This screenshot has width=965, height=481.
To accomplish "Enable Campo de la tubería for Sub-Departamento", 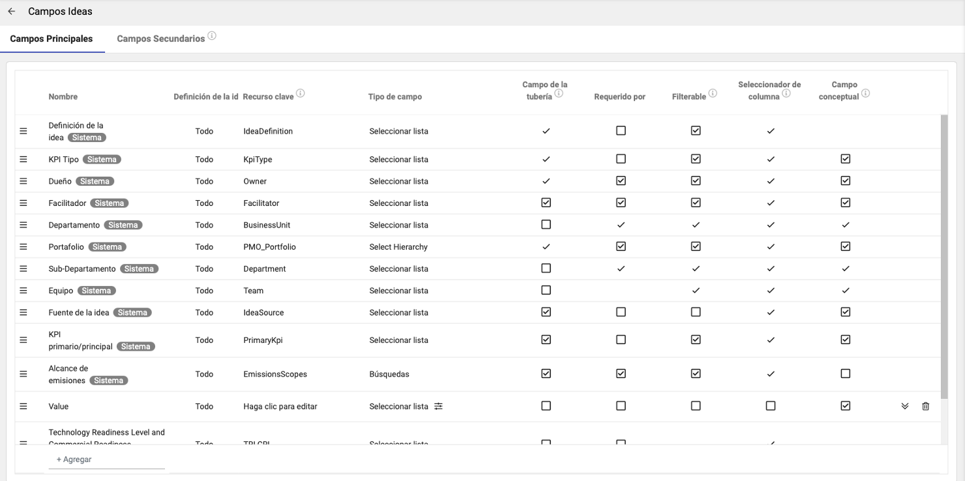I will 546,268.
